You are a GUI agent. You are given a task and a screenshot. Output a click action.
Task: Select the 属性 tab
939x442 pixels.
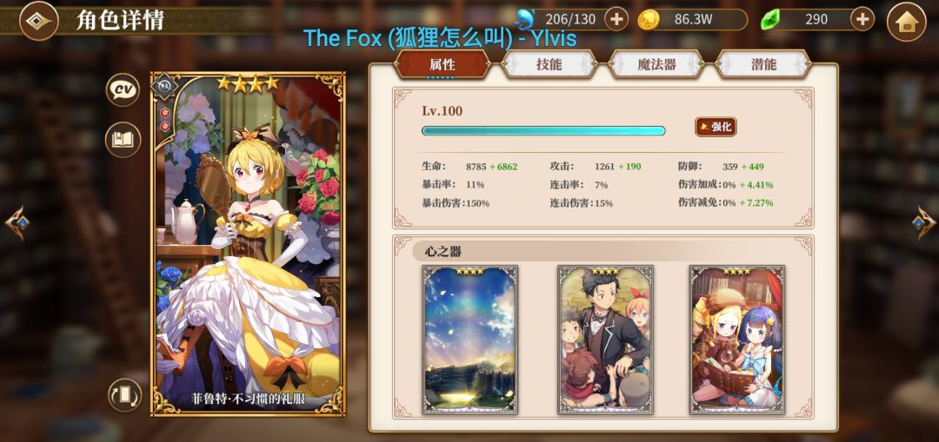coord(443,64)
